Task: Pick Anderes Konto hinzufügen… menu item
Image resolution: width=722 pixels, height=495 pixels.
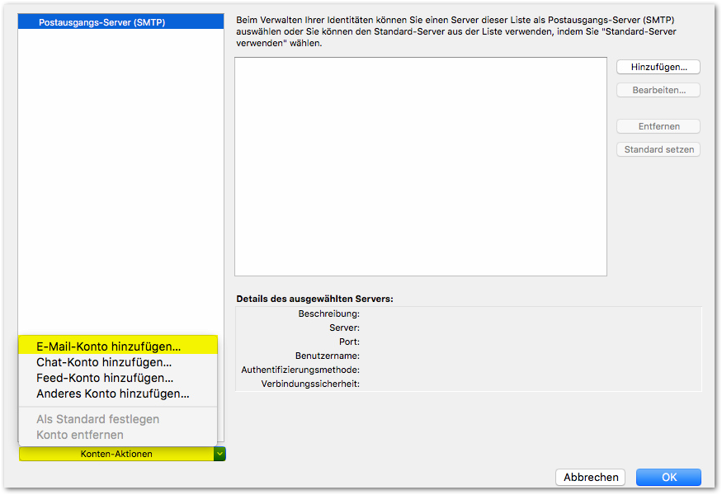Action: point(113,394)
